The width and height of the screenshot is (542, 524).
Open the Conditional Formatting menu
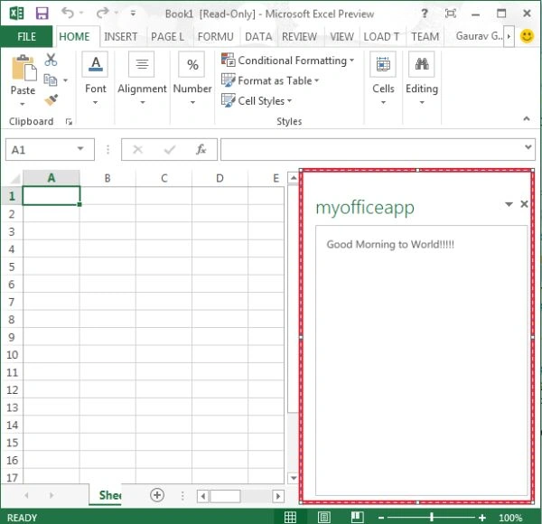tap(288, 61)
